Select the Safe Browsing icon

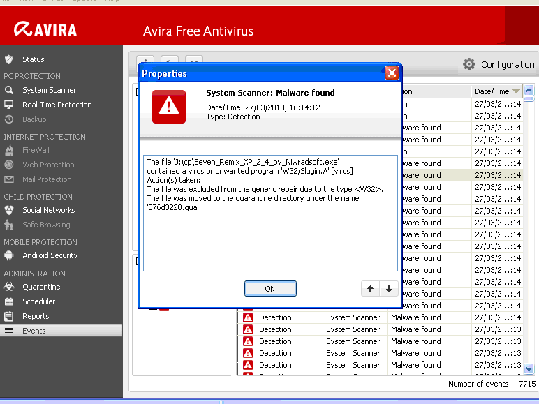point(9,225)
